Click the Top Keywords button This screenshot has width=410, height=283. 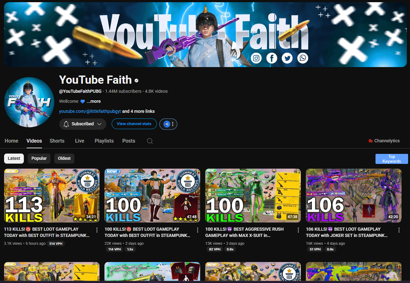pos(392,159)
